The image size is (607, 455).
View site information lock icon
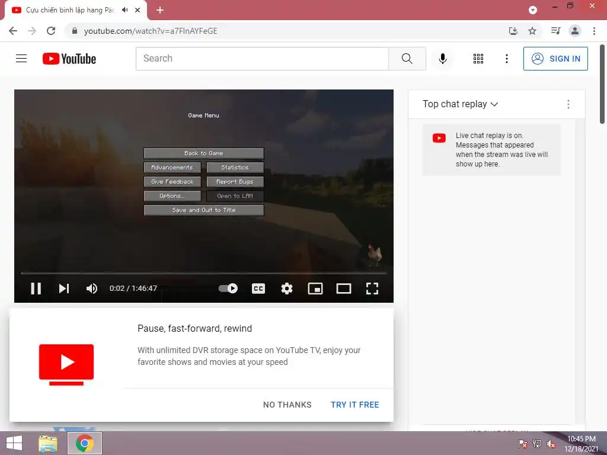point(74,31)
